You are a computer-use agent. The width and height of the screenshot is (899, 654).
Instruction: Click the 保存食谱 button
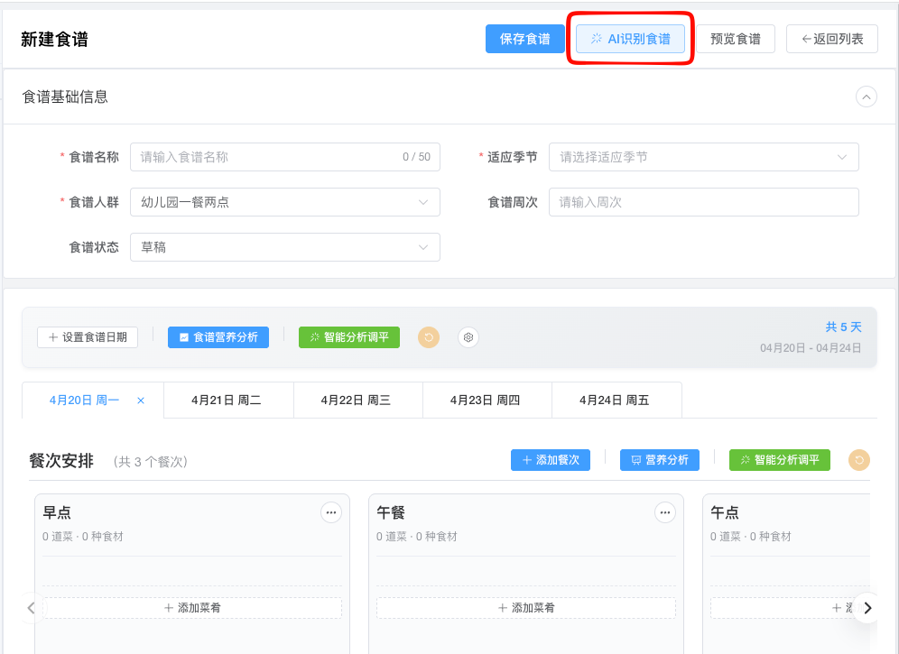tap(525, 39)
